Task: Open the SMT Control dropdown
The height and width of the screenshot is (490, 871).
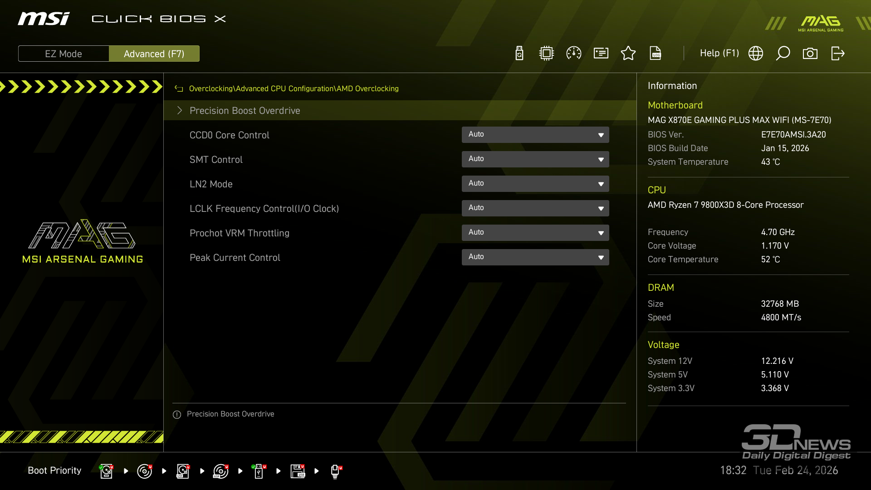Action: click(x=535, y=159)
